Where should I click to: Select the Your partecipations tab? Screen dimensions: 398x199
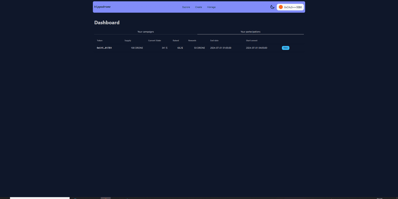(250, 32)
